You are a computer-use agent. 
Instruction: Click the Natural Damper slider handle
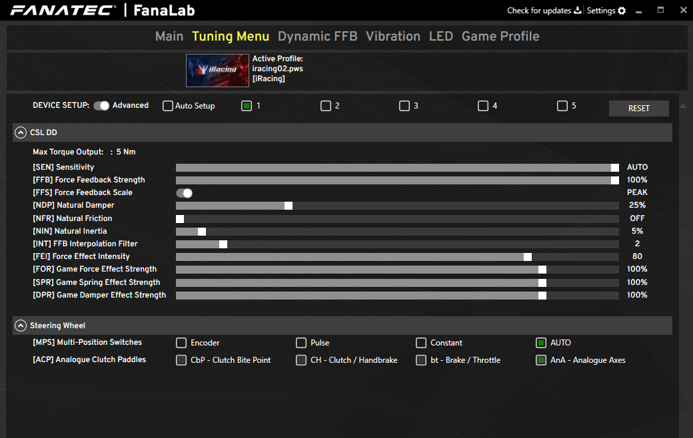[289, 206]
